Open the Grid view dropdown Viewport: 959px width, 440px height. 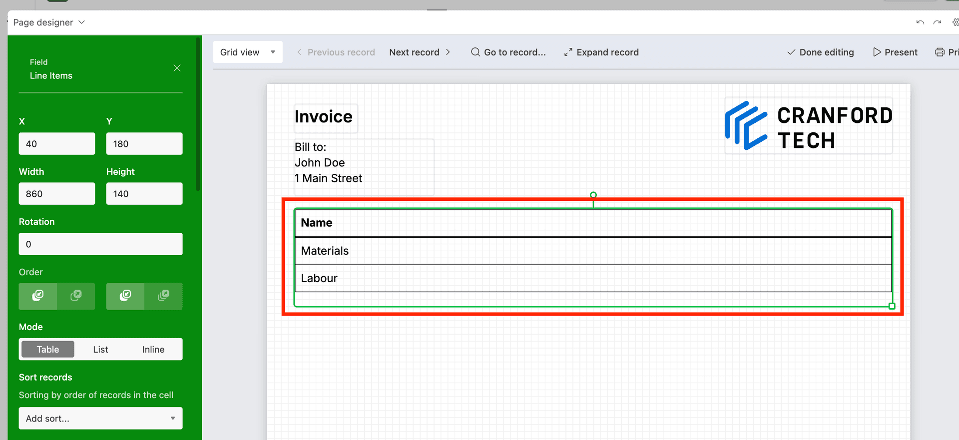pyautogui.click(x=248, y=52)
